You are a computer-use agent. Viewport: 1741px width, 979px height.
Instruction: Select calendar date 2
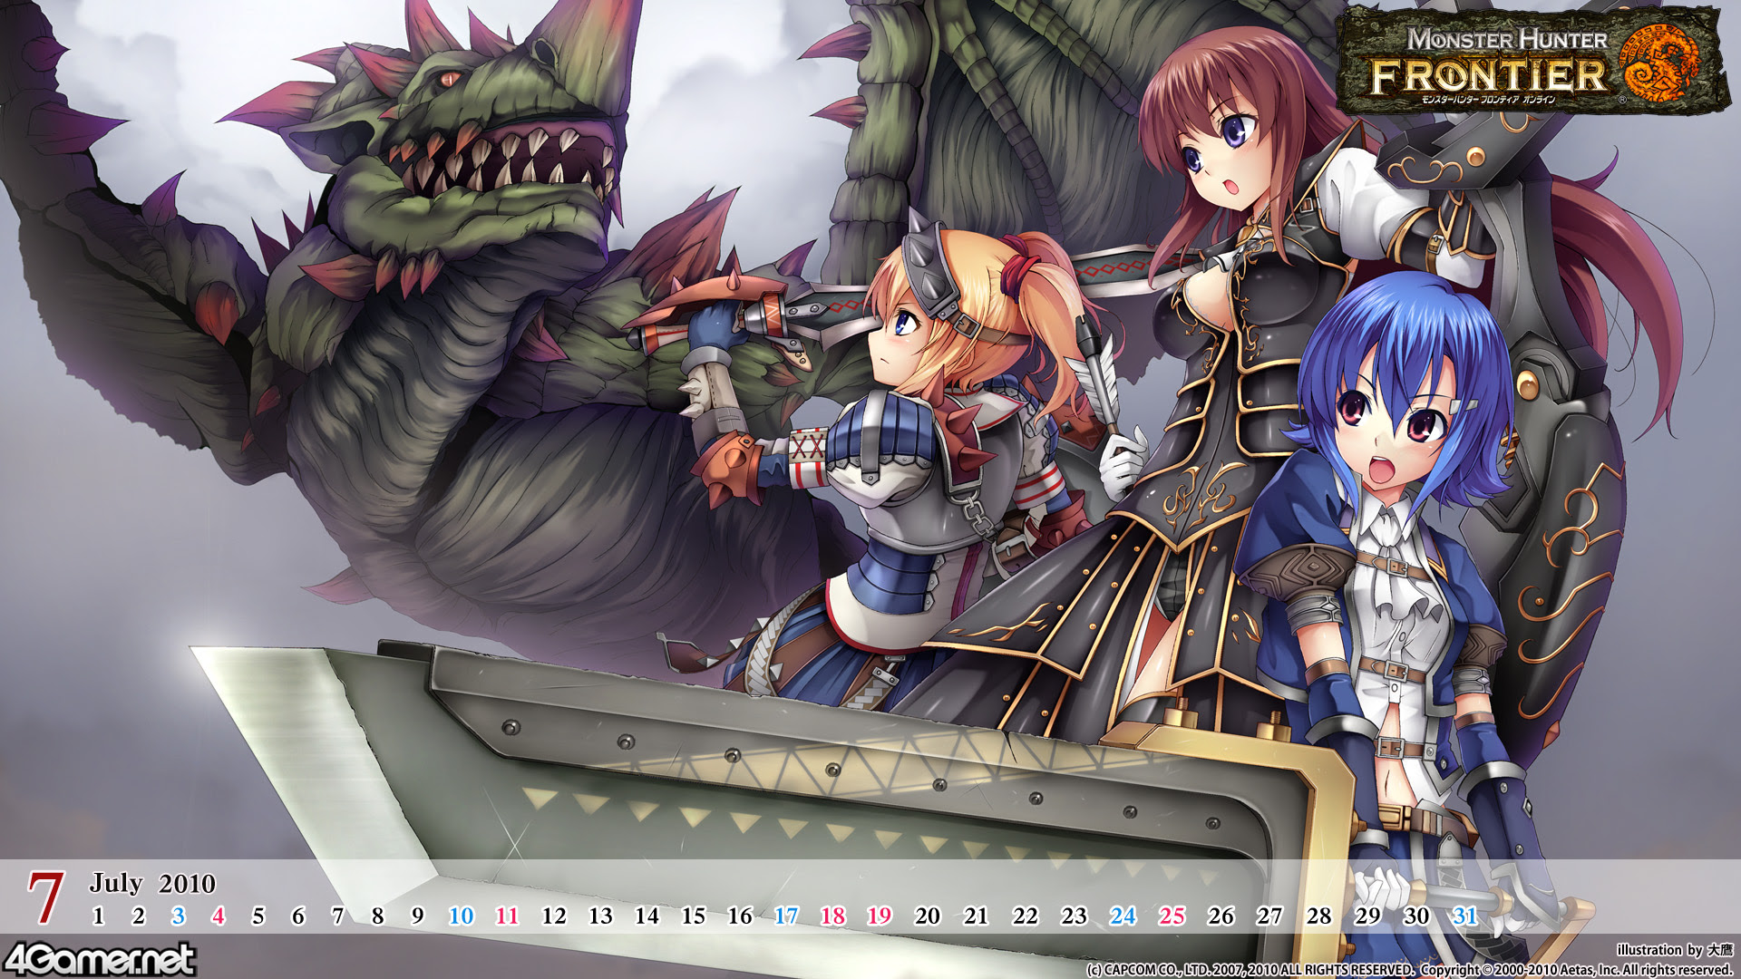138,916
